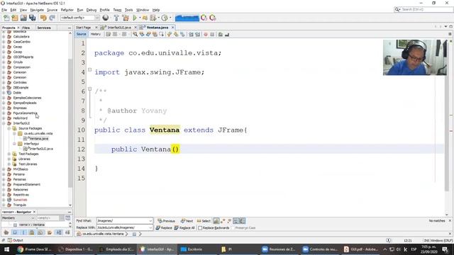Click the Redo toolbar icon
This screenshot has width=454, height=255.
(52, 18)
